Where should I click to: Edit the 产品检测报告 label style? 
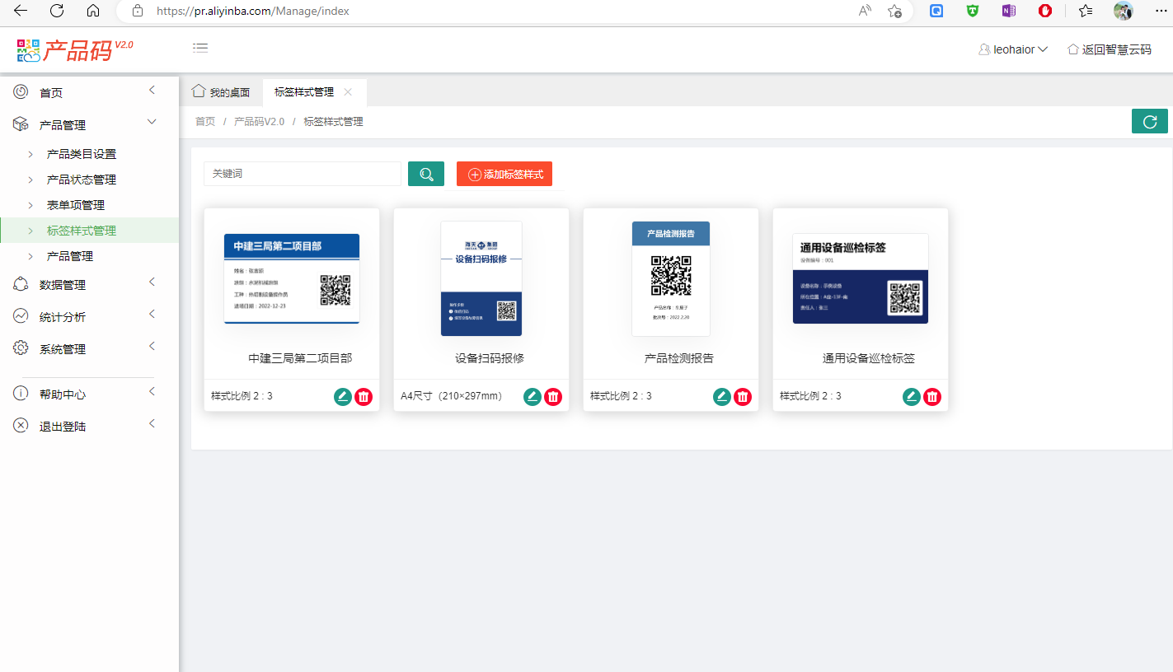(x=722, y=397)
